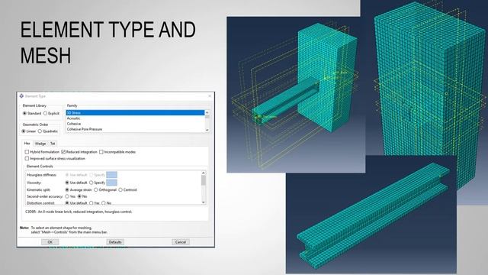
Task: Confirm with the OK button
Action: pyautogui.click(x=50, y=242)
